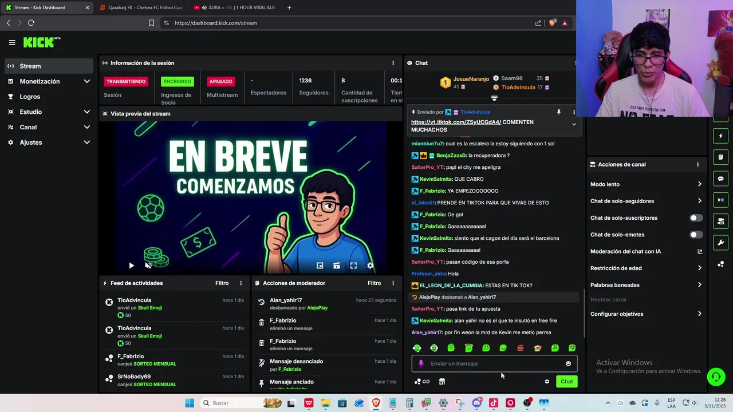Insert the red angry emote
This screenshot has width=733, height=412.
click(520, 348)
